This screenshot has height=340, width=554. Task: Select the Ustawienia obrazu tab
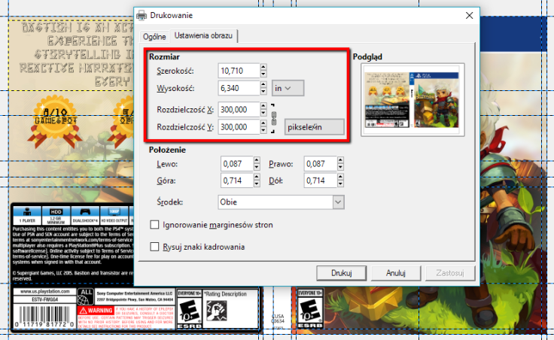[203, 35]
